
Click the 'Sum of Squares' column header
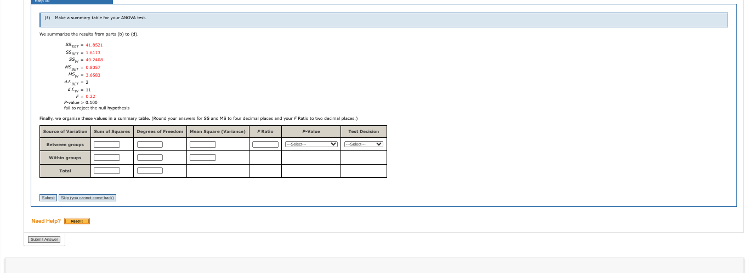coord(112,131)
